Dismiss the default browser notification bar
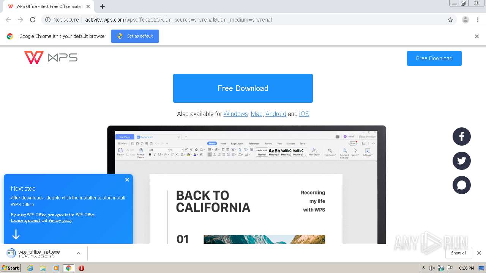The height and width of the screenshot is (273, 486). tap(477, 36)
